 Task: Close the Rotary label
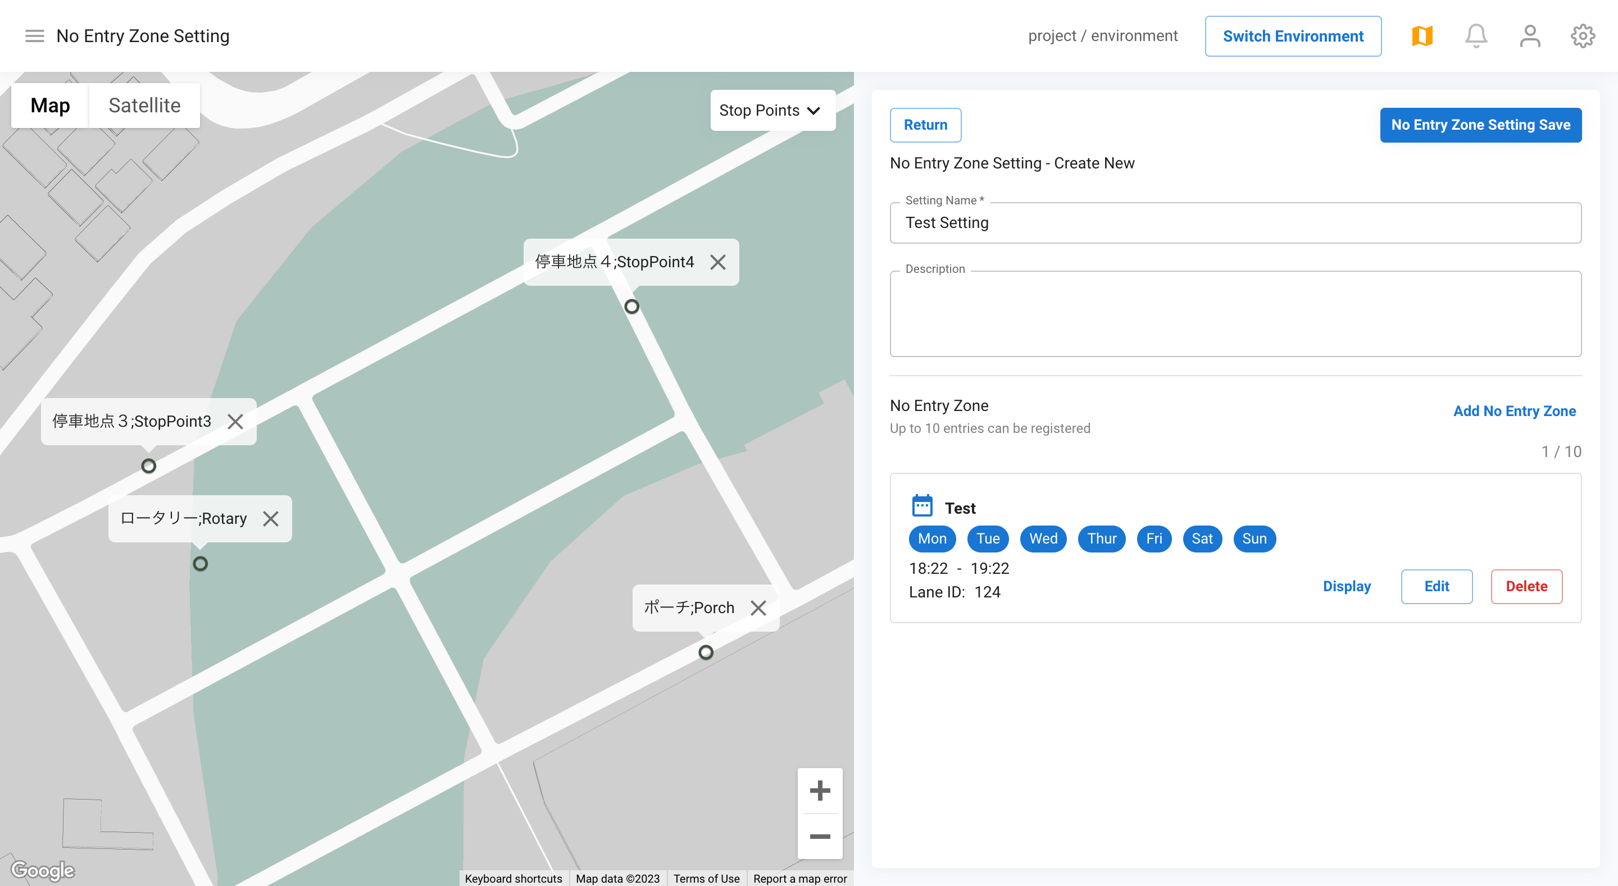point(271,519)
